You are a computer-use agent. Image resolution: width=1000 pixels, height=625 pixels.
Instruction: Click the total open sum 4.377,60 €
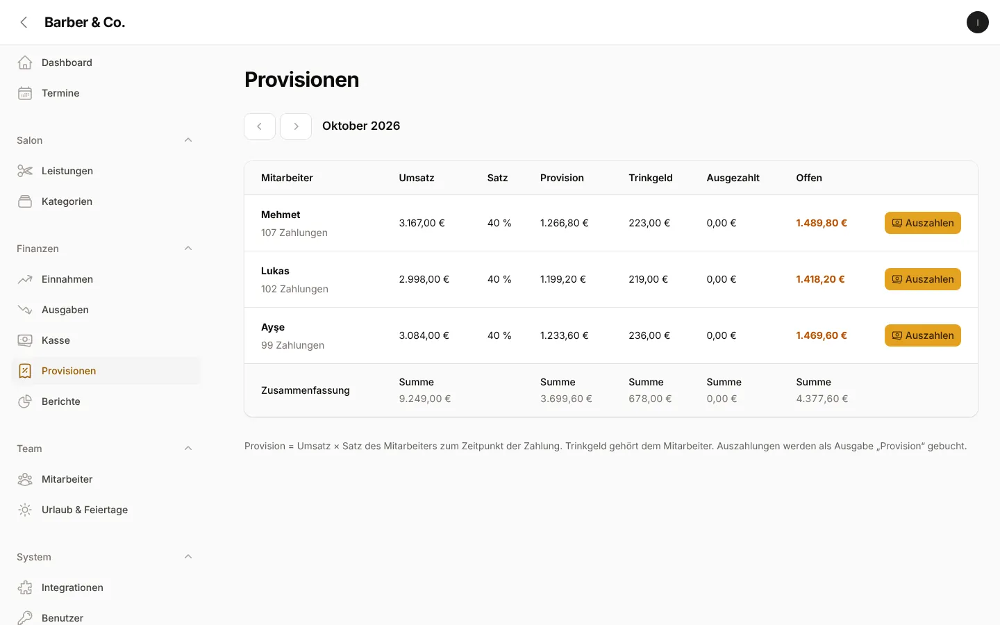[x=822, y=399]
